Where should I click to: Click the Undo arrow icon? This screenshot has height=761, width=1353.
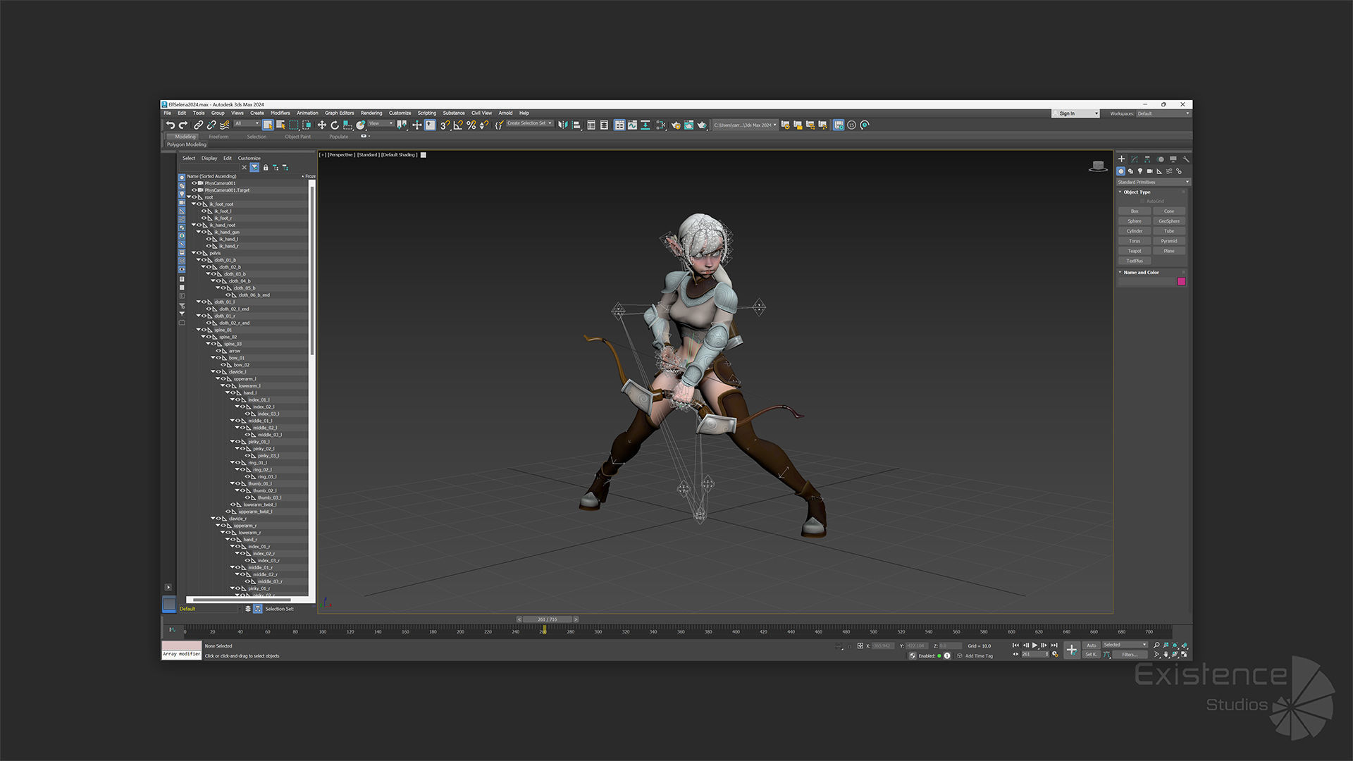(170, 125)
